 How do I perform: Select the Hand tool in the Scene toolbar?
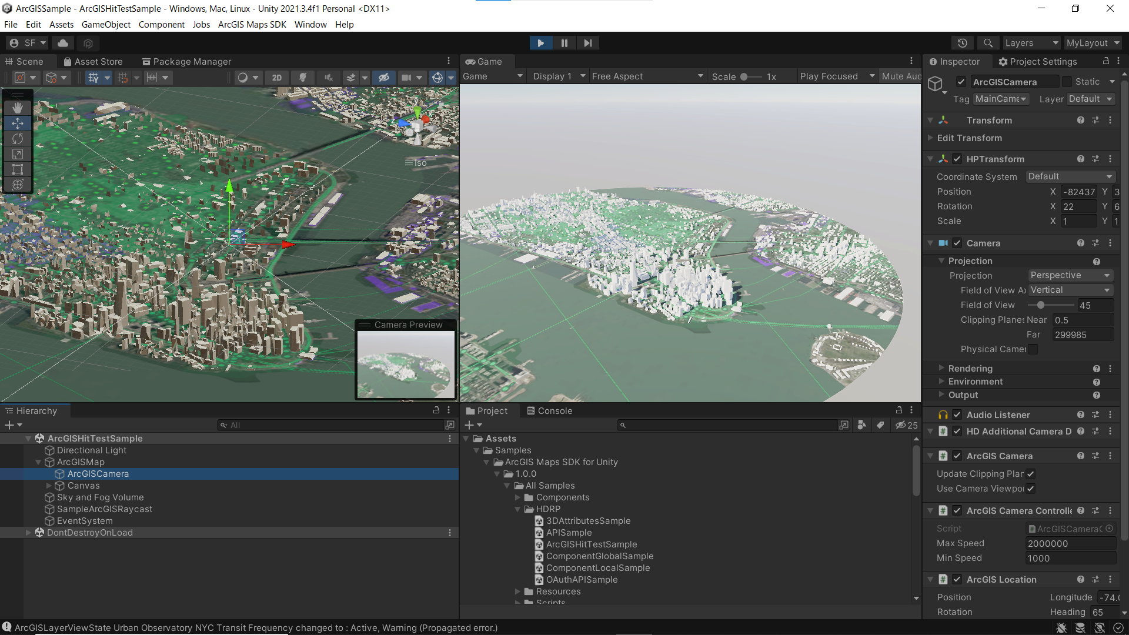[x=18, y=108]
